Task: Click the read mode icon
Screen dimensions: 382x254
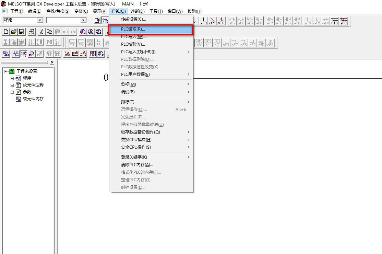Action: [16, 54]
